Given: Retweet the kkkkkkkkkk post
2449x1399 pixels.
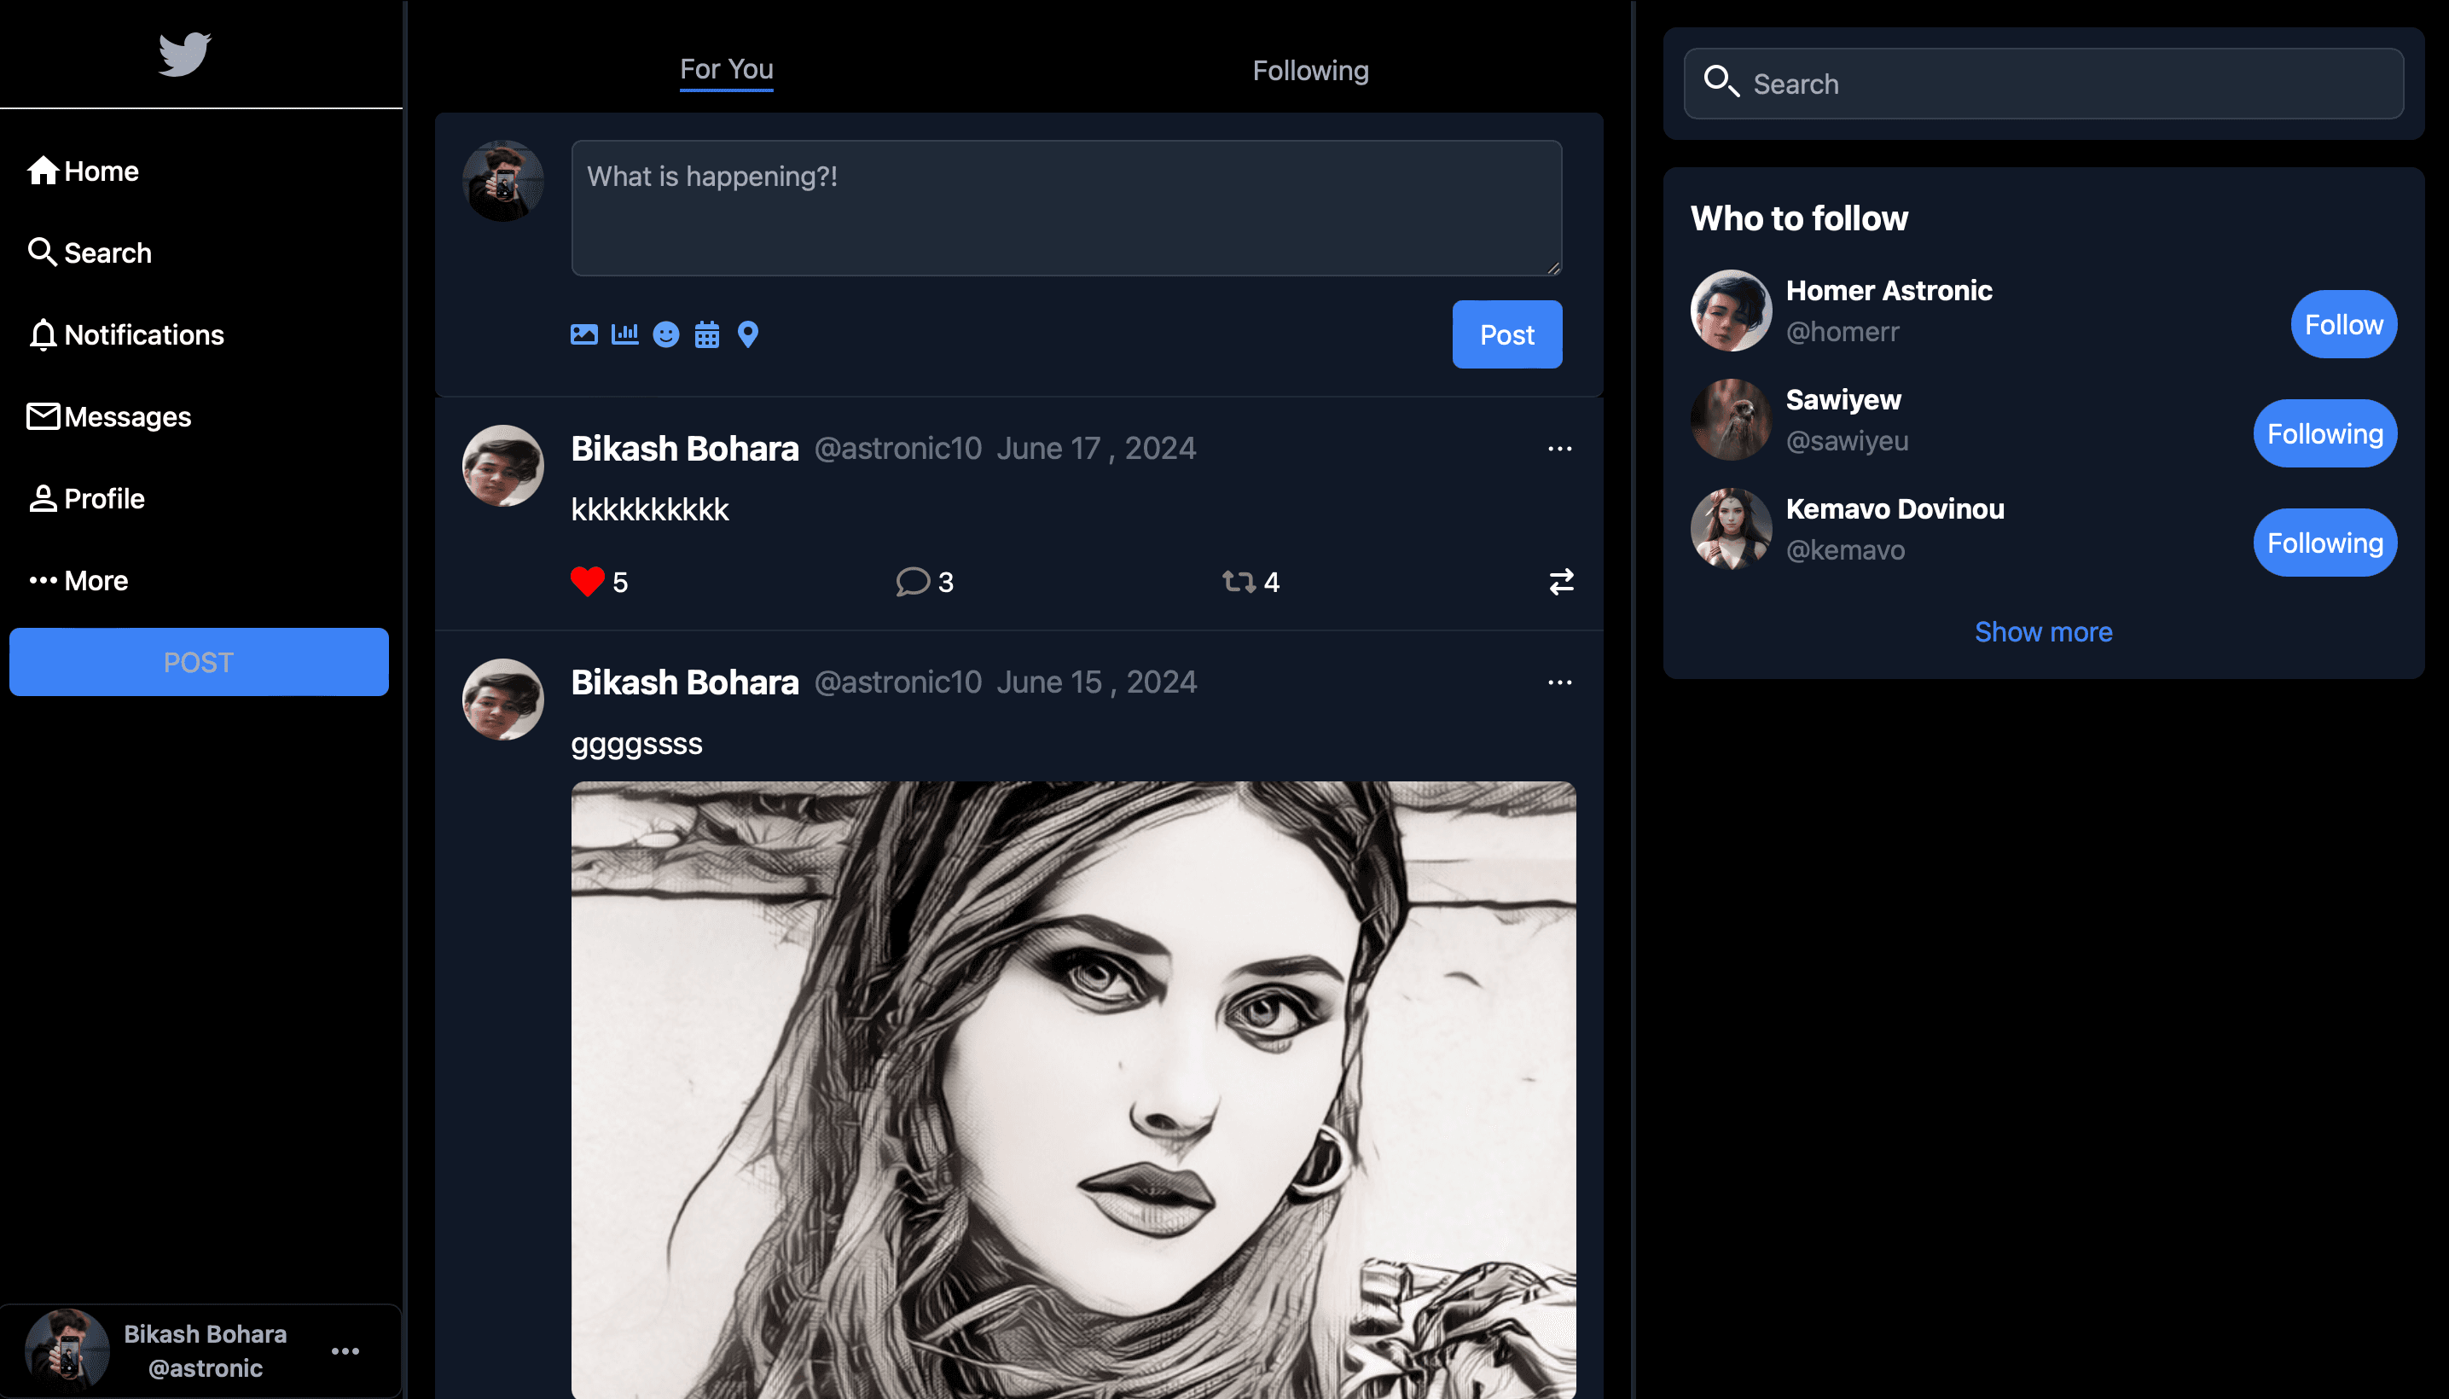Looking at the screenshot, I should pyautogui.click(x=1239, y=581).
